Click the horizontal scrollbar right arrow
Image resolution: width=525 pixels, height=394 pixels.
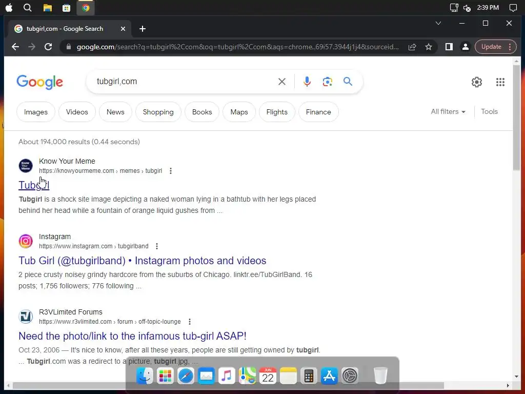click(508, 385)
